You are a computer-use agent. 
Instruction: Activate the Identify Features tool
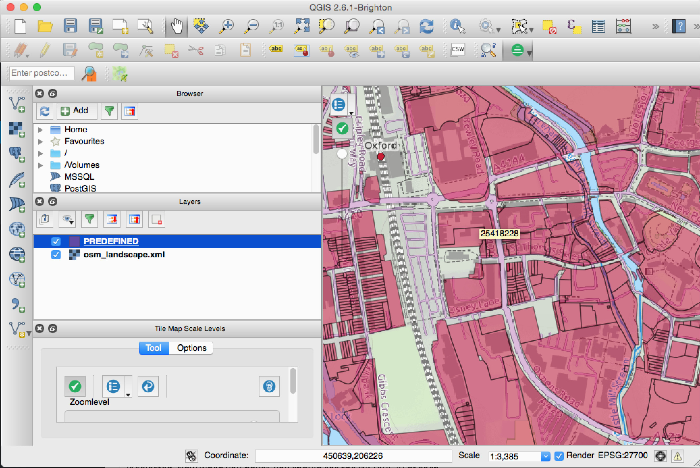457,26
